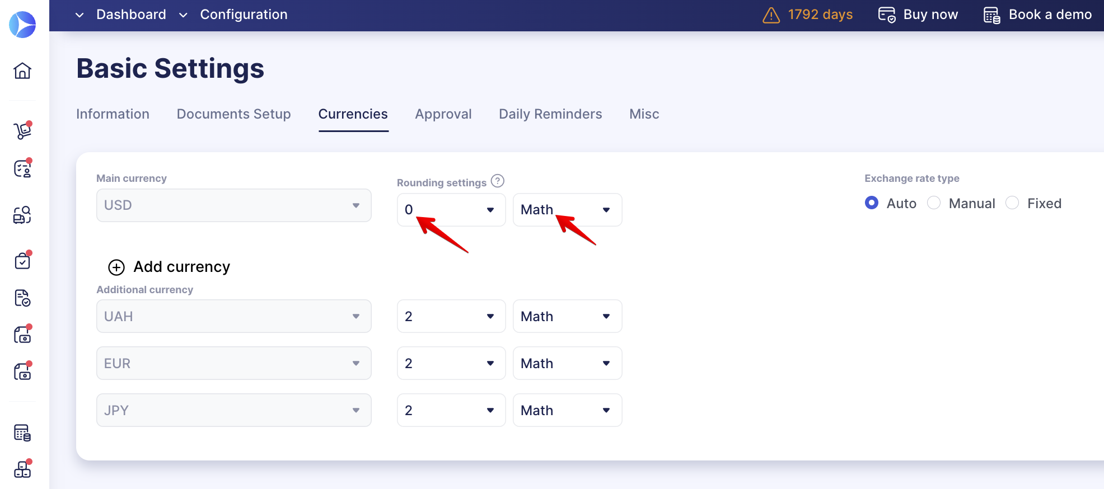This screenshot has width=1104, height=489.
Task: Open the hand truck cart sidebar icon
Action: click(22, 130)
